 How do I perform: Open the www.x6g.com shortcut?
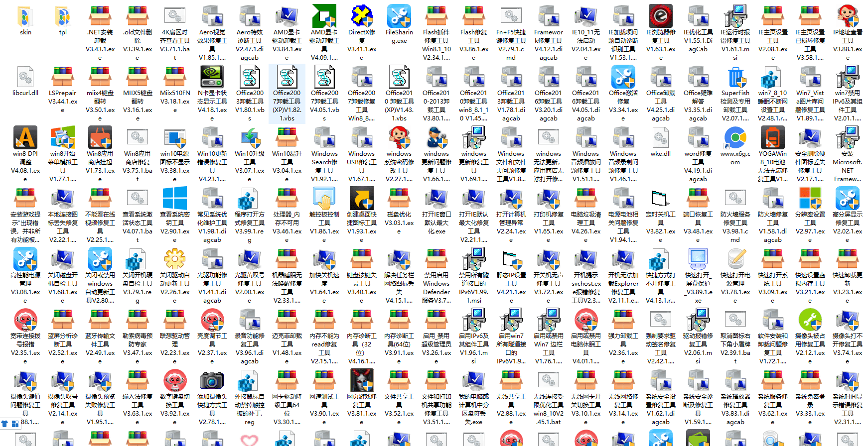[x=735, y=138]
